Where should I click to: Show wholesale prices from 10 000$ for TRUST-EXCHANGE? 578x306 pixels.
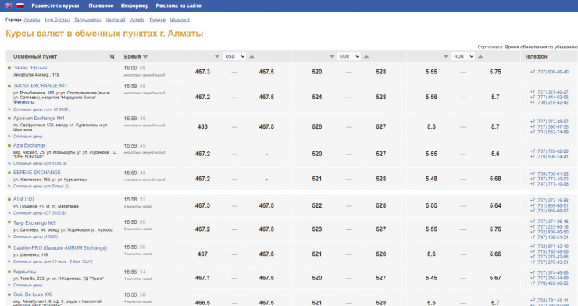pyautogui.click(x=41, y=109)
